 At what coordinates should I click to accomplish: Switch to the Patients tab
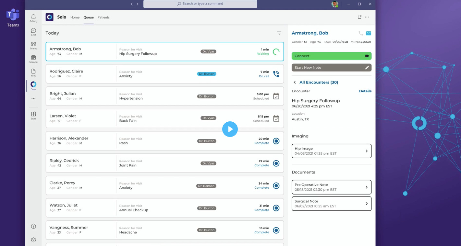point(103,17)
